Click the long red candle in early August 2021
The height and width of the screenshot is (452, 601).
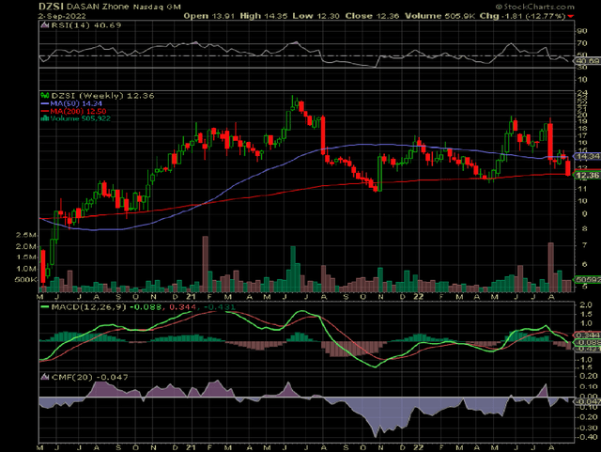(323, 135)
